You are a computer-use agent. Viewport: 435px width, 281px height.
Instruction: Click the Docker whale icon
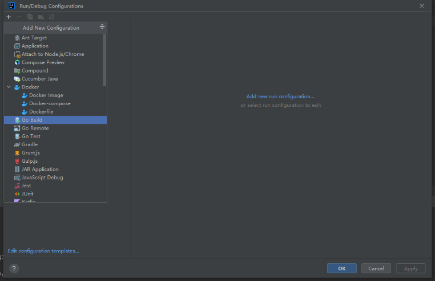tap(17, 87)
